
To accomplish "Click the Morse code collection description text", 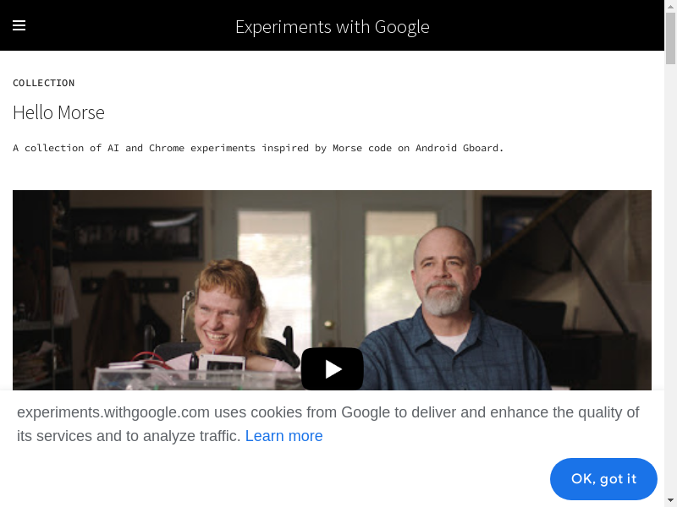I will pos(258,148).
